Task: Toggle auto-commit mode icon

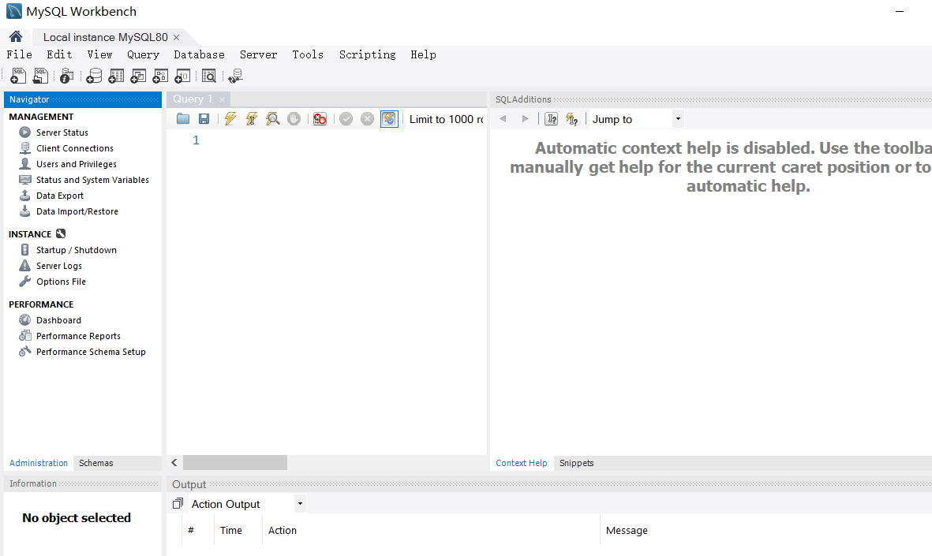Action: click(x=389, y=119)
